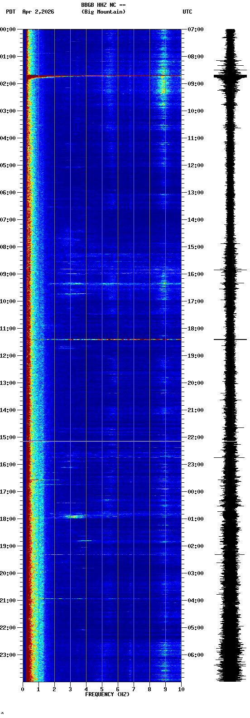Click frequency axis tick "9"
250x718 pixels.
pos(165,689)
